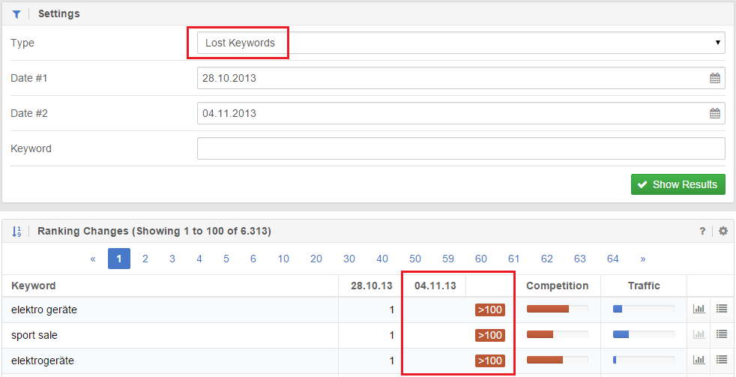Click competition bar for elektro geräte
Screen dimensions: 736x377
tap(557, 309)
